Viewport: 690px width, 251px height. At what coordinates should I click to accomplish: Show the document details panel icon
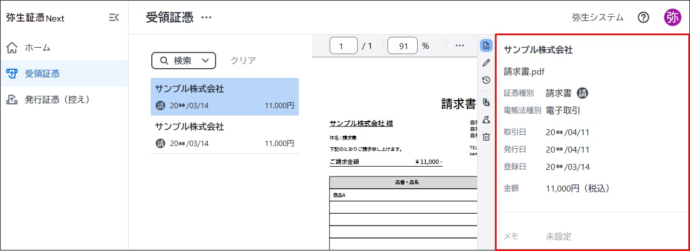[x=486, y=46]
